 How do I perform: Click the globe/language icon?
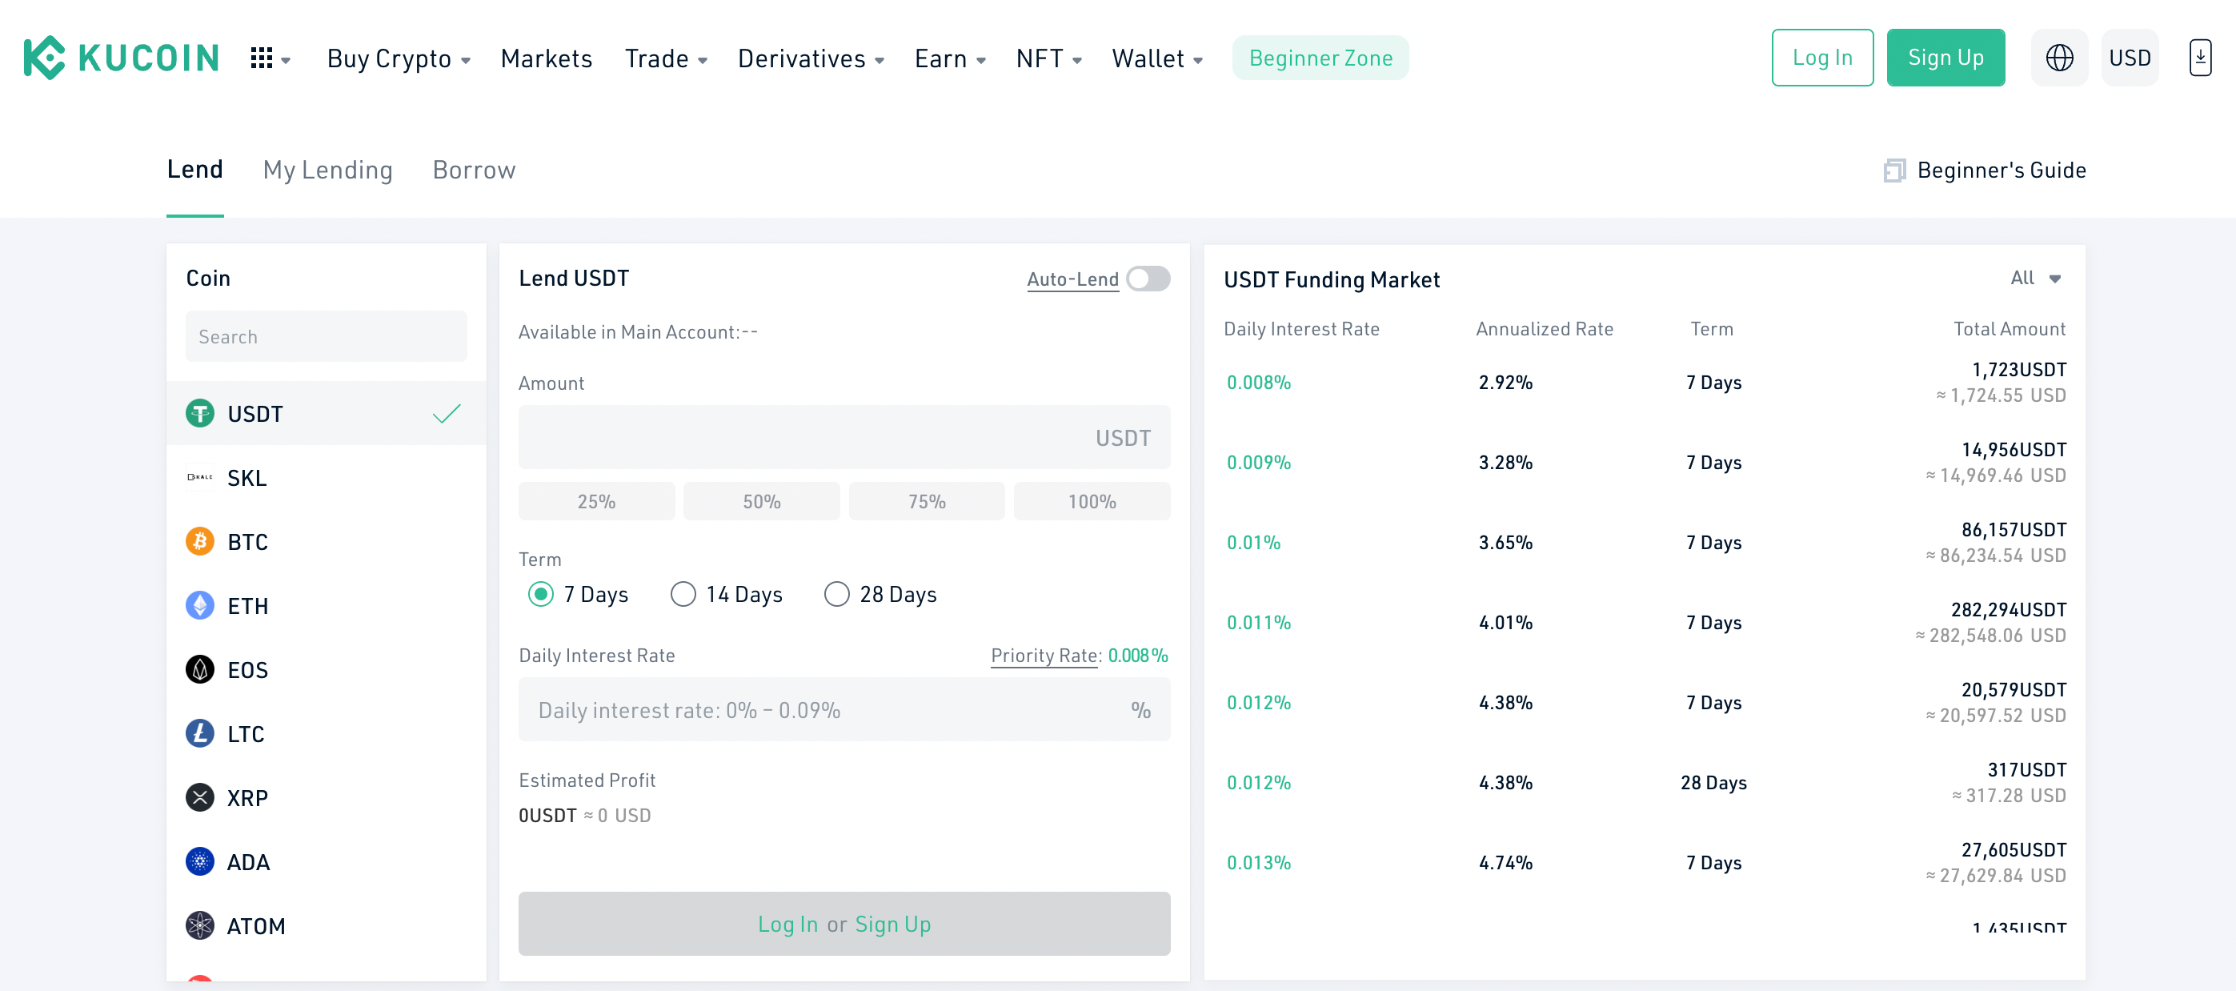(2059, 57)
